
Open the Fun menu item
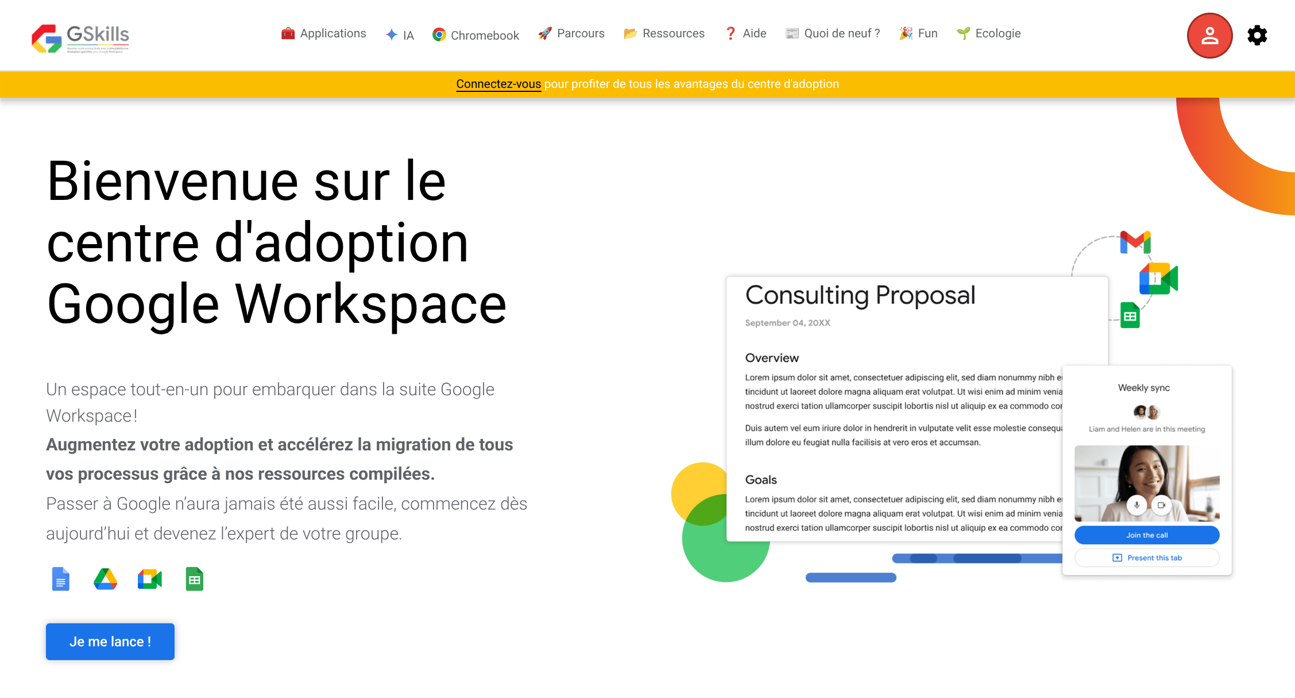coord(918,33)
